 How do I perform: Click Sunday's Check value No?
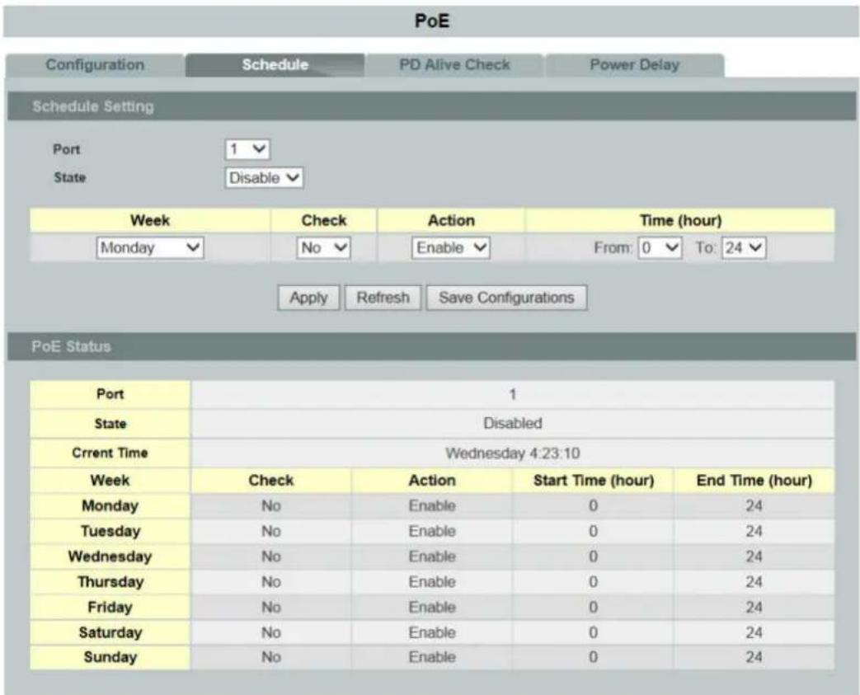coord(271,657)
